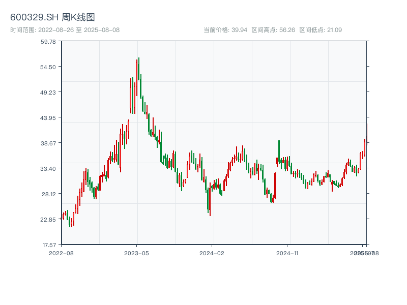Viewport: 407px width, 305px height.
Task: Click the y-axis value 49.23
Action: point(48,93)
